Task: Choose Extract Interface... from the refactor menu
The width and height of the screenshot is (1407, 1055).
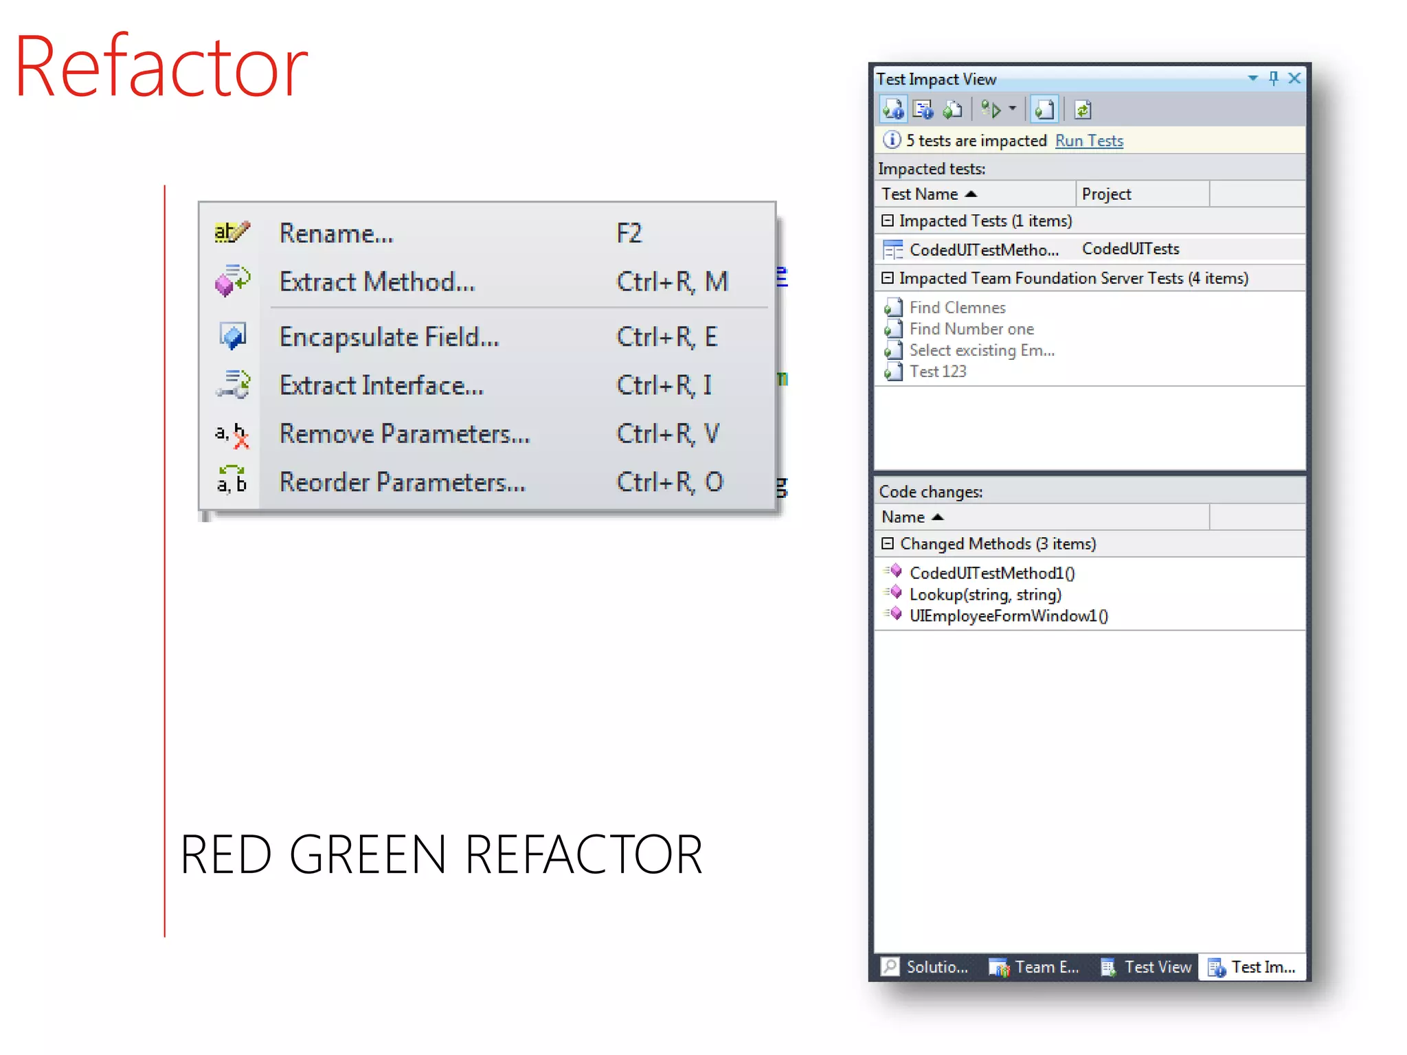Action: 488,385
